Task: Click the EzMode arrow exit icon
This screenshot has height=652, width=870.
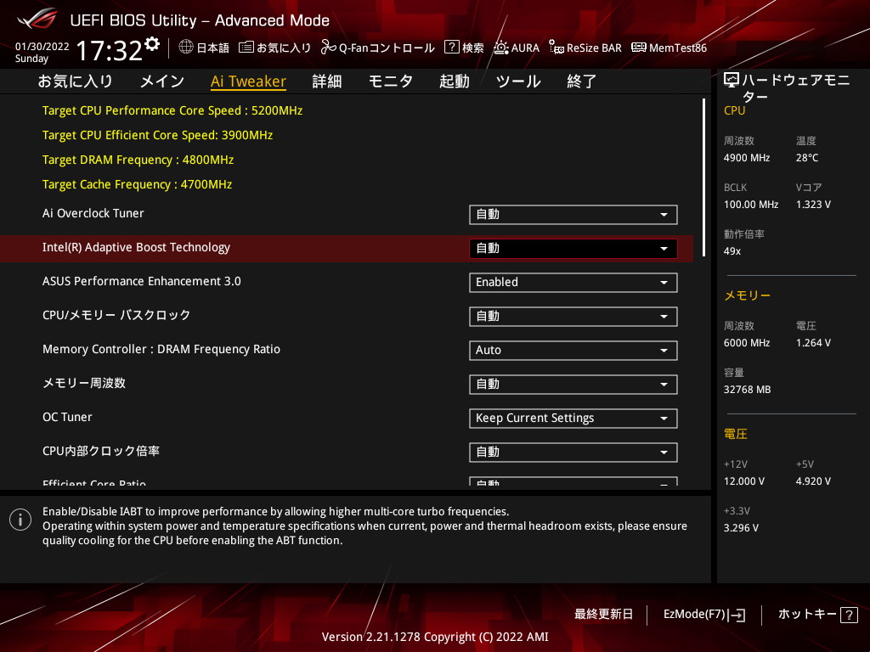Action: click(737, 615)
